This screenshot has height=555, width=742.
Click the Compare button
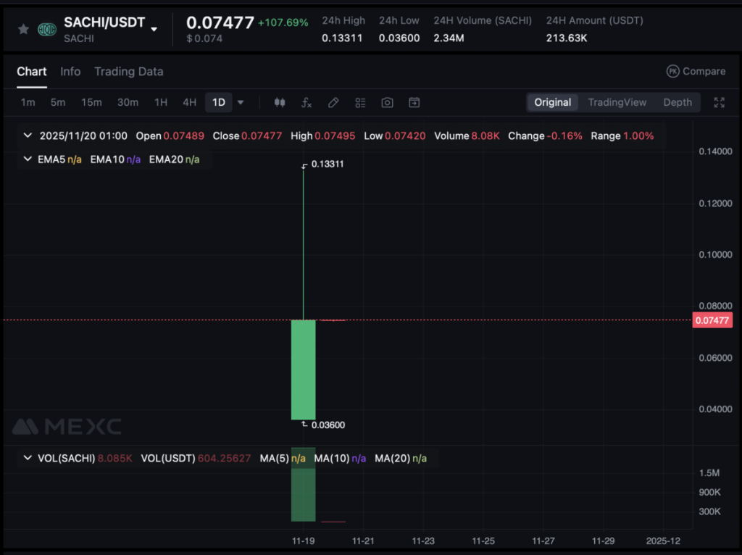click(x=696, y=72)
